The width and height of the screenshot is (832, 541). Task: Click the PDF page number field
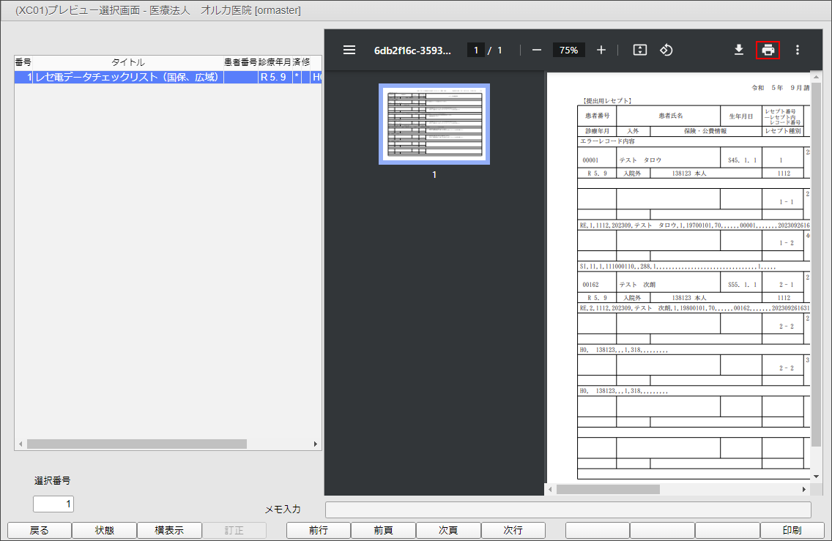pyautogui.click(x=476, y=50)
